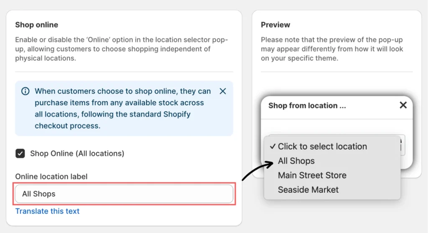Open the Translate this text link
The height and width of the screenshot is (233, 428).
tap(47, 211)
